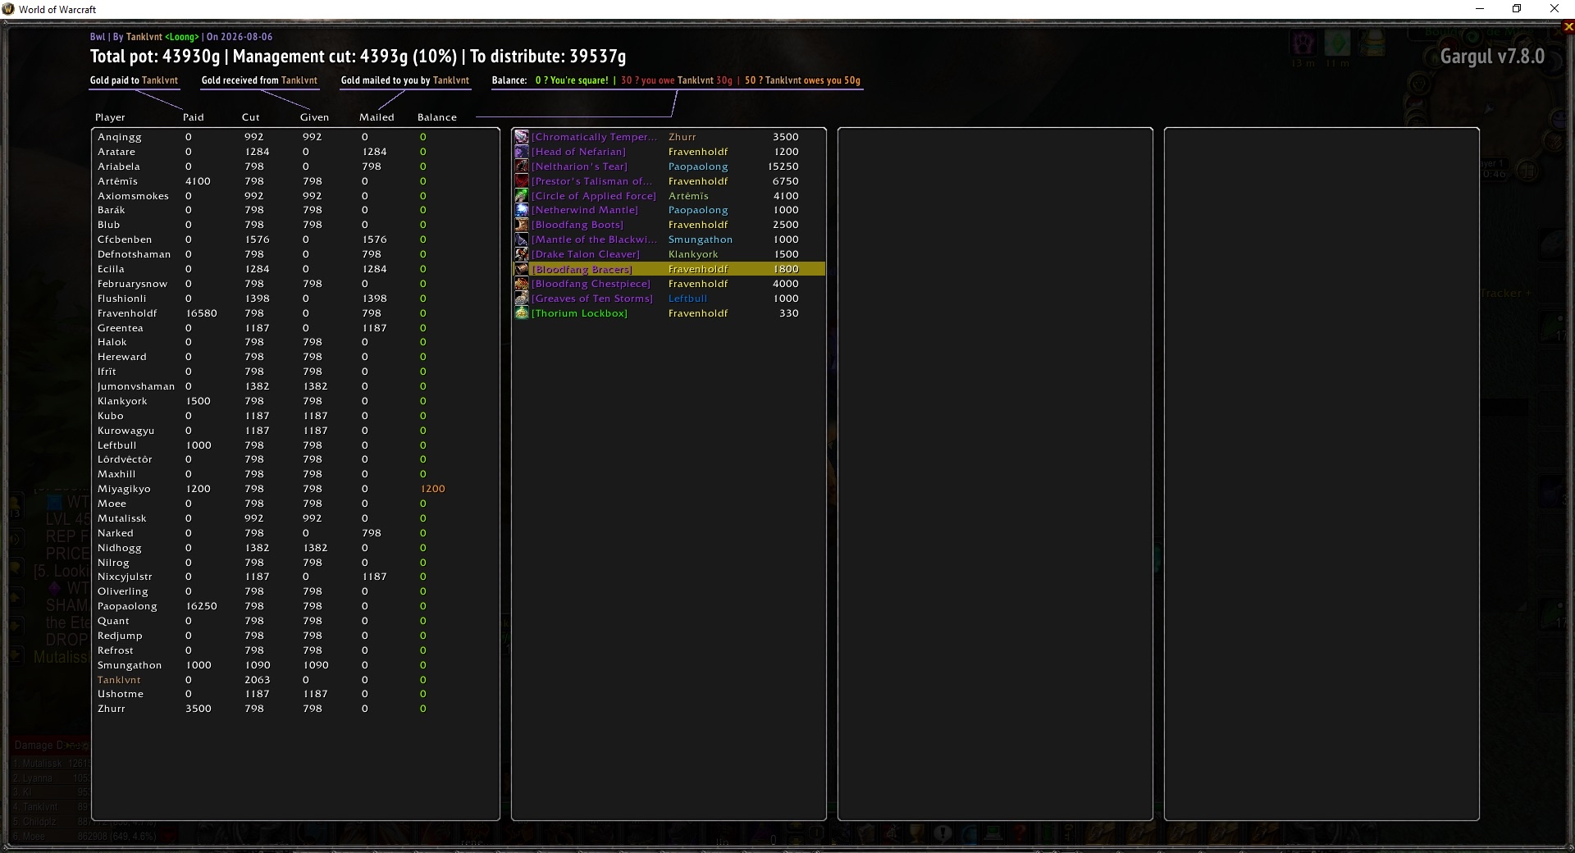Screen dimensions: 1575x853
Task: Click the Greaves of Ten Storms icon
Action: [x=522, y=299]
